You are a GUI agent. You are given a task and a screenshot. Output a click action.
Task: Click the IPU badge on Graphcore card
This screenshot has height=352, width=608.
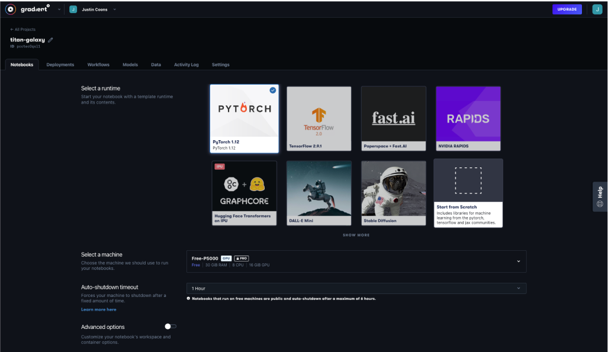pyautogui.click(x=220, y=167)
